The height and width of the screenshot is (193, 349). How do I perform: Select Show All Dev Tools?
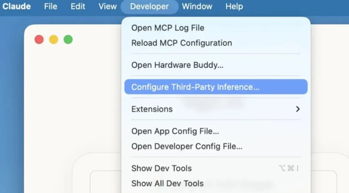pos(216,183)
